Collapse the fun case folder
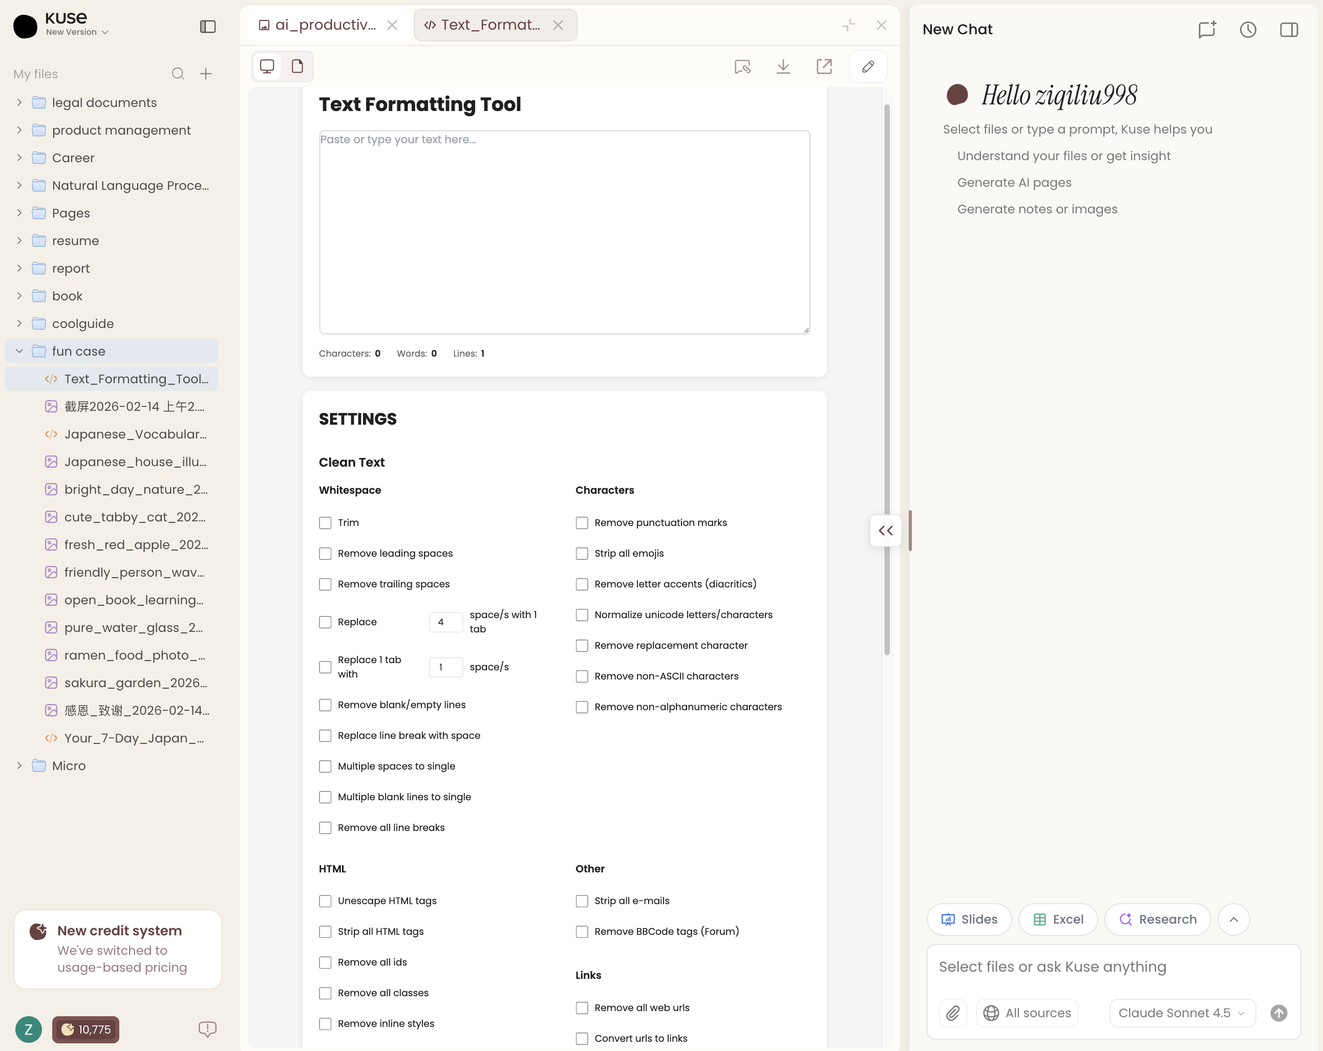The width and height of the screenshot is (1323, 1051). pos(19,351)
